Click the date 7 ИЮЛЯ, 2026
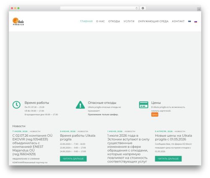Screen dimensions: 210x178 click(x=20, y=131)
